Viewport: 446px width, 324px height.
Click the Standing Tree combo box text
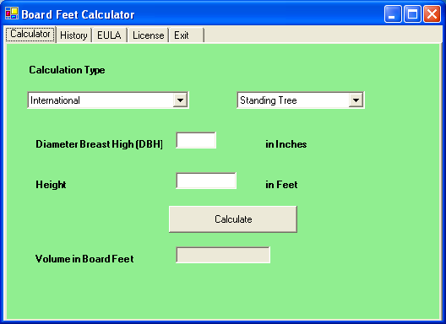(269, 100)
